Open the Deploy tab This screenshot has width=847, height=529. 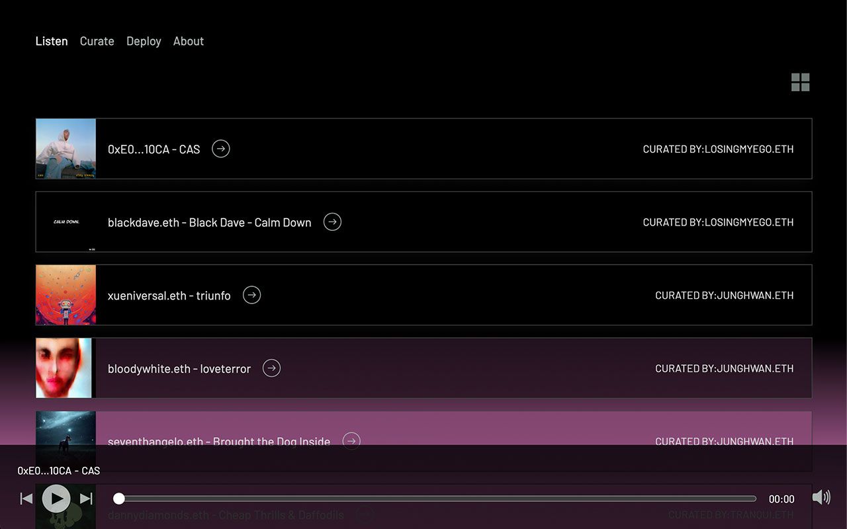click(x=144, y=41)
